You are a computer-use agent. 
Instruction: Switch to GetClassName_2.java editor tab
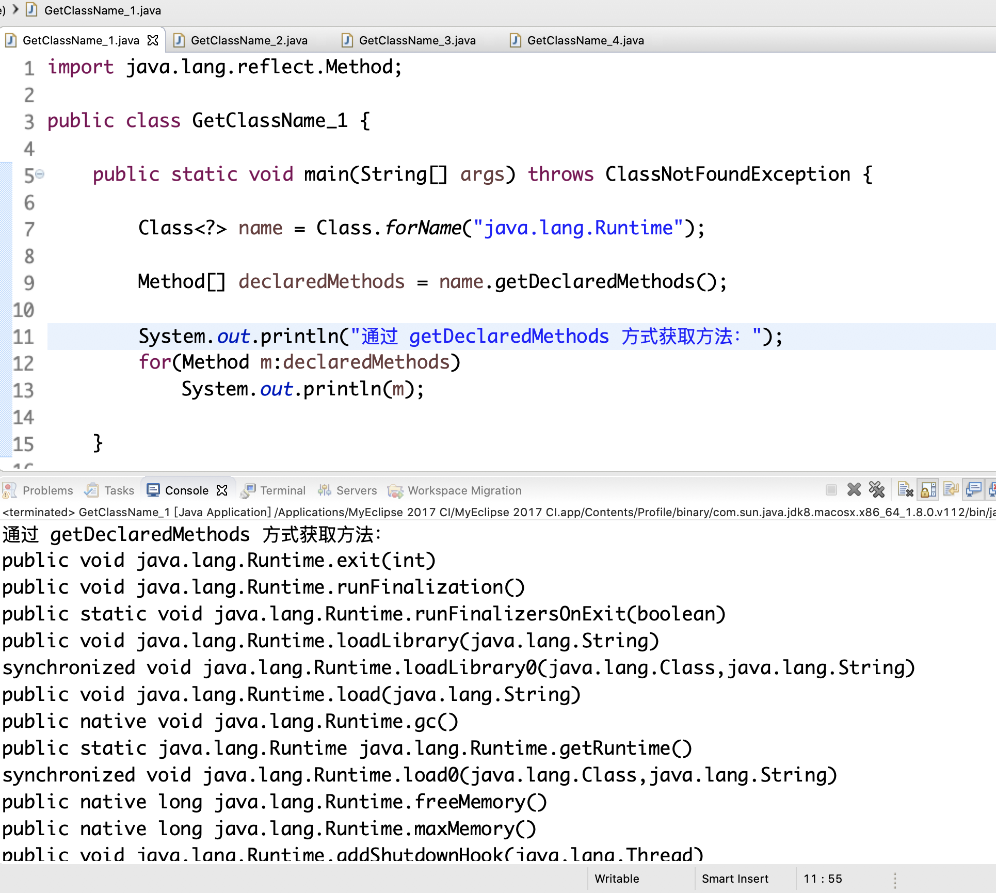249,40
